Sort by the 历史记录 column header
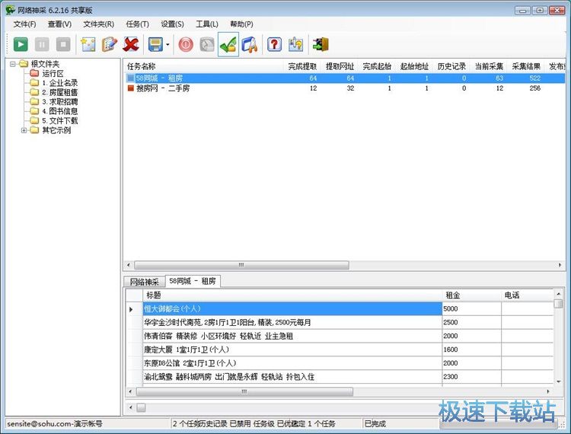Screen dimensions: 571x434 451,66
